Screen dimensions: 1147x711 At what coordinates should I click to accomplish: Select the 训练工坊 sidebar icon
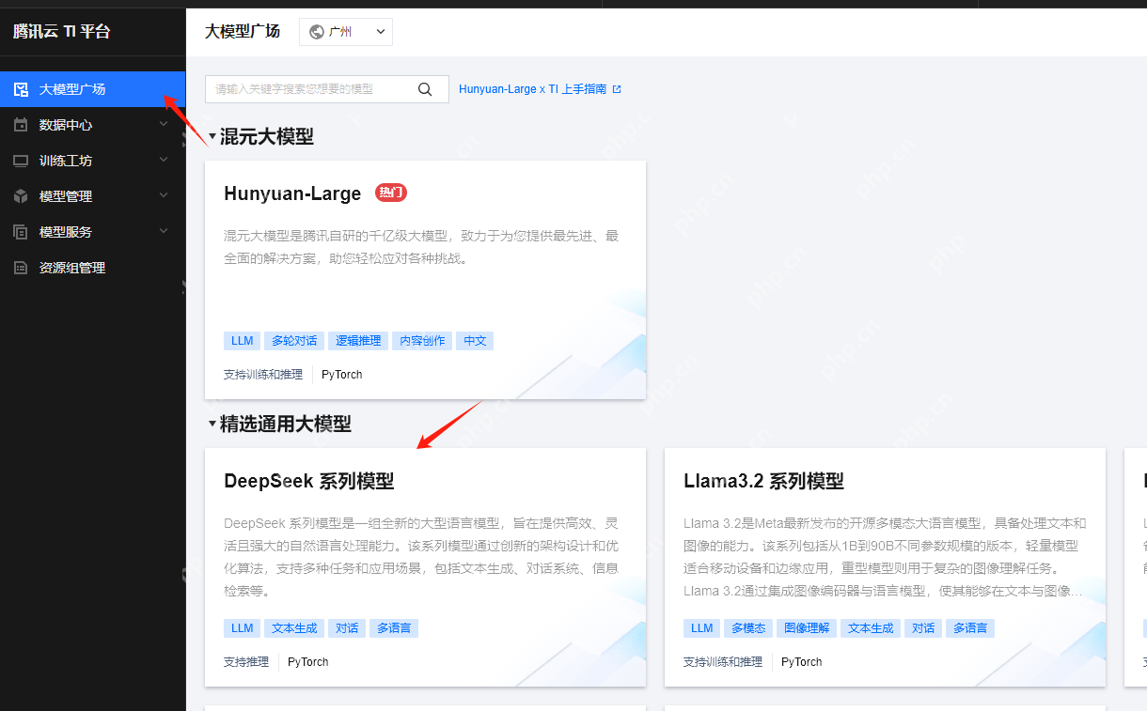[22, 160]
